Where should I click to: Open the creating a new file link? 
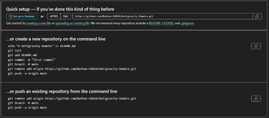point(38,23)
